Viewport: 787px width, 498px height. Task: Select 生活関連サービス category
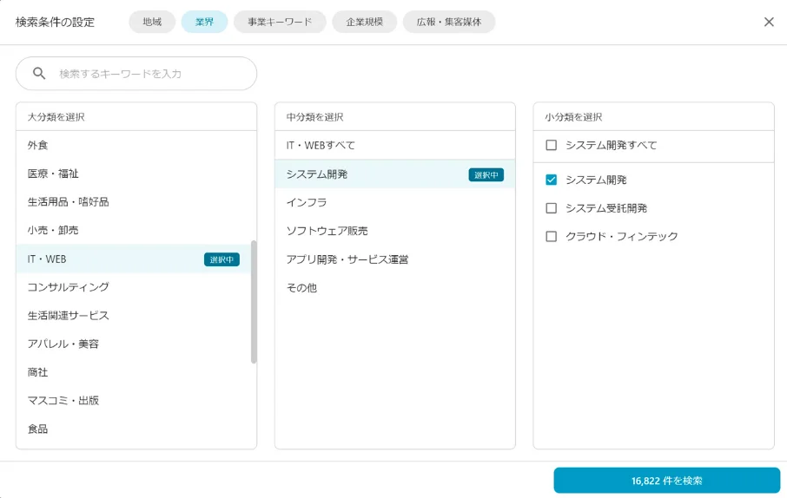[134, 316]
